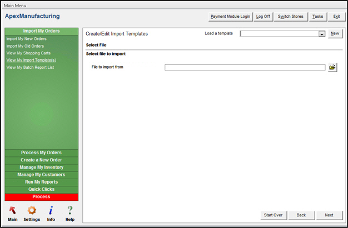The image size is (348, 228).
Task: Click the New template button
Action: tap(335, 33)
